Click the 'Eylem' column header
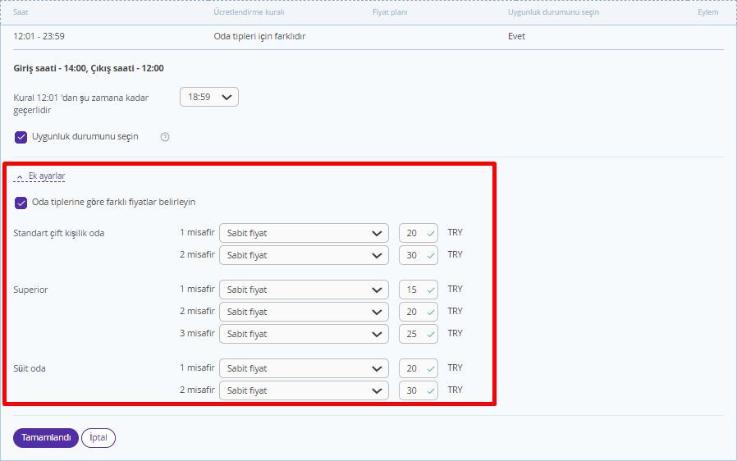This screenshot has width=737, height=461. 707,12
